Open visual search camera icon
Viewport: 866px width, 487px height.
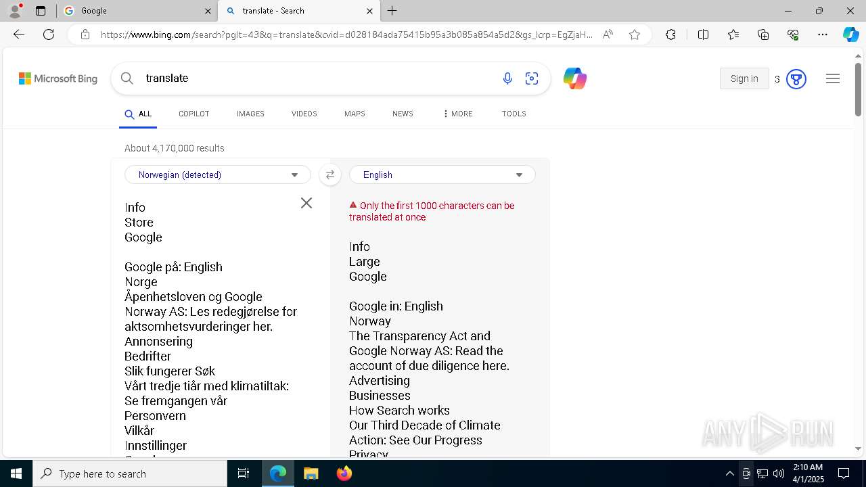coord(532,78)
